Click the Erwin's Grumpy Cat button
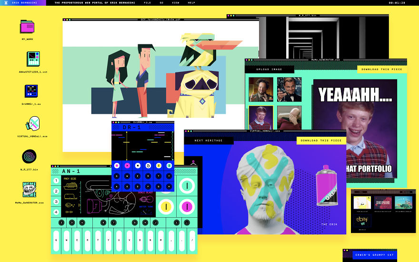 click(374, 255)
